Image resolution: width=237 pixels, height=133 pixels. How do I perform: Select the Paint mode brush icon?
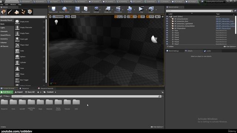pyautogui.click(x=10, y=12)
